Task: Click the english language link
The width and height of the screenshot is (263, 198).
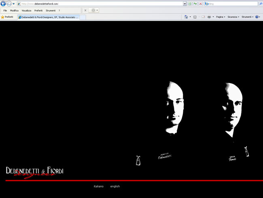Action: click(x=115, y=186)
